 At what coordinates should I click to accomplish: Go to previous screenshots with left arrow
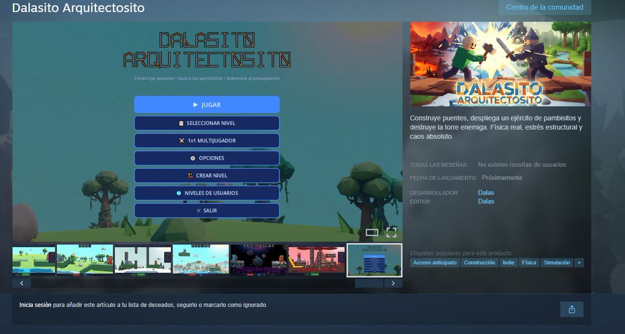(22, 283)
